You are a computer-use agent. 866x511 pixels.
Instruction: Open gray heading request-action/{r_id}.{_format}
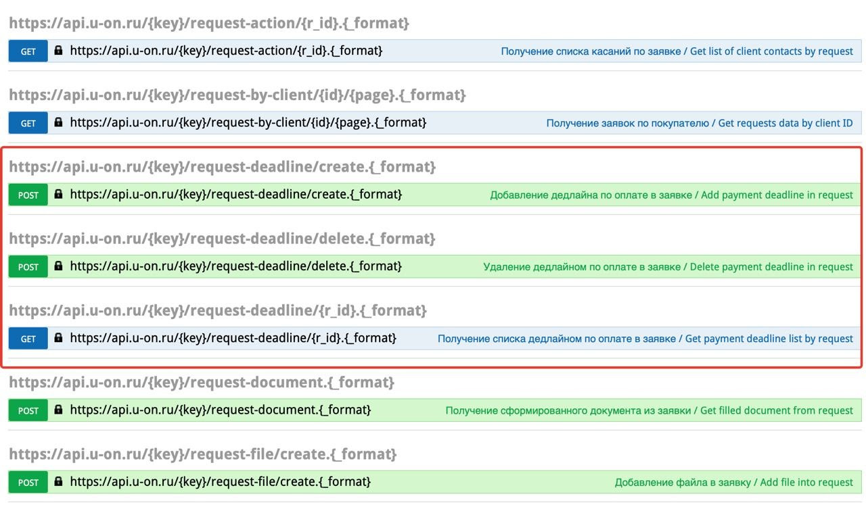point(209,24)
